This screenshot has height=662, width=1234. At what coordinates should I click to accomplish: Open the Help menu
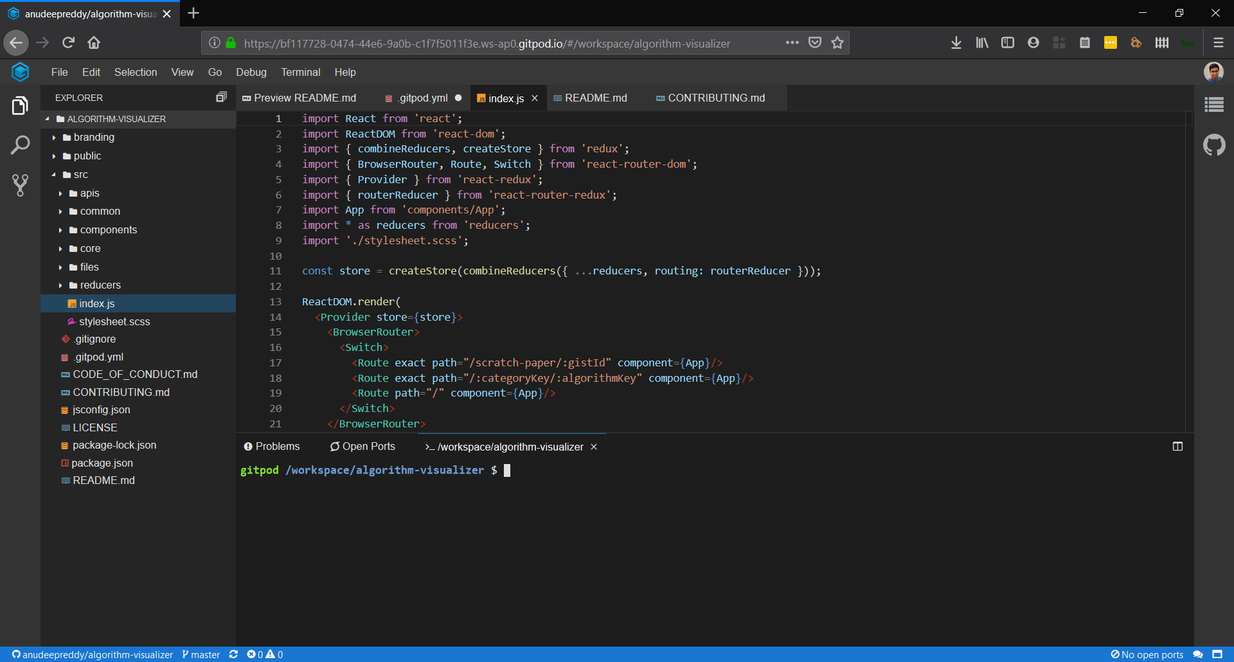[345, 72]
